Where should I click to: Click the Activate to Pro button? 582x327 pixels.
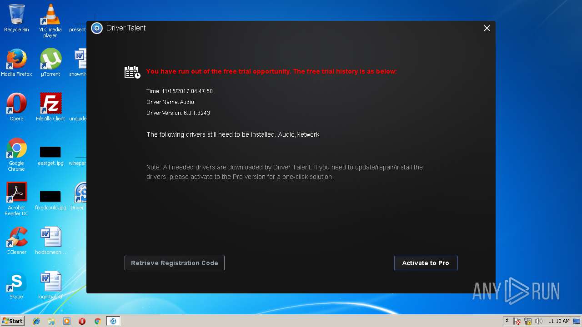[426, 263]
